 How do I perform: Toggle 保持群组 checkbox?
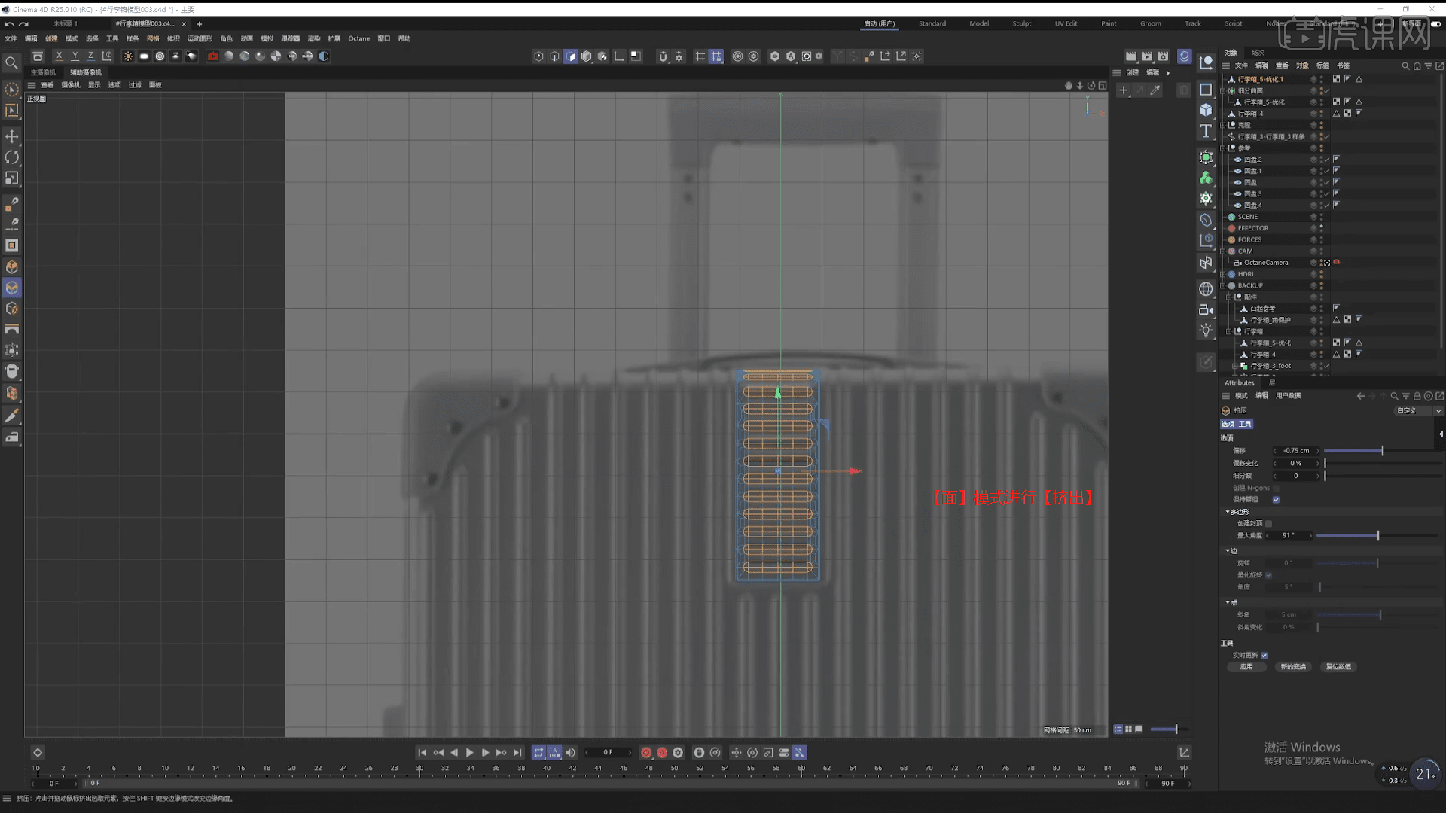click(x=1276, y=500)
